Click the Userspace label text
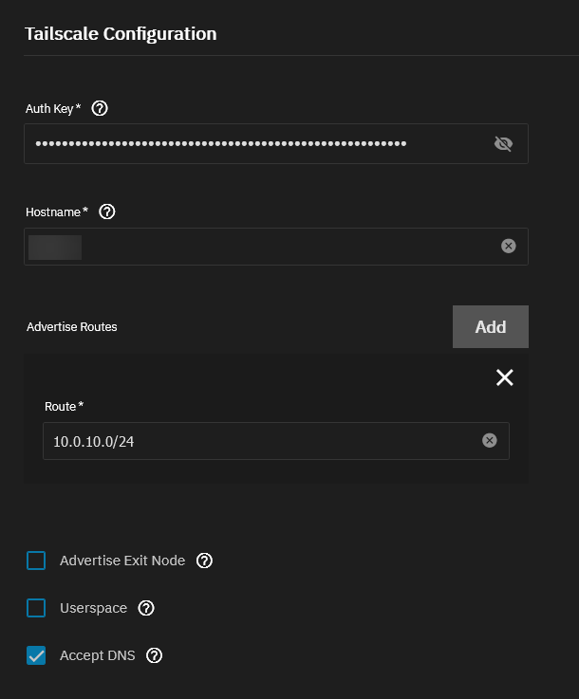Image resolution: width=579 pixels, height=699 pixels. pyautogui.click(x=93, y=608)
